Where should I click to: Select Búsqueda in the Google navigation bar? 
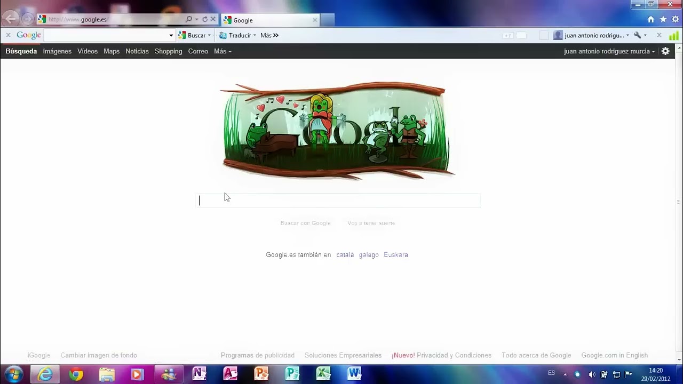tap(21, 51)
